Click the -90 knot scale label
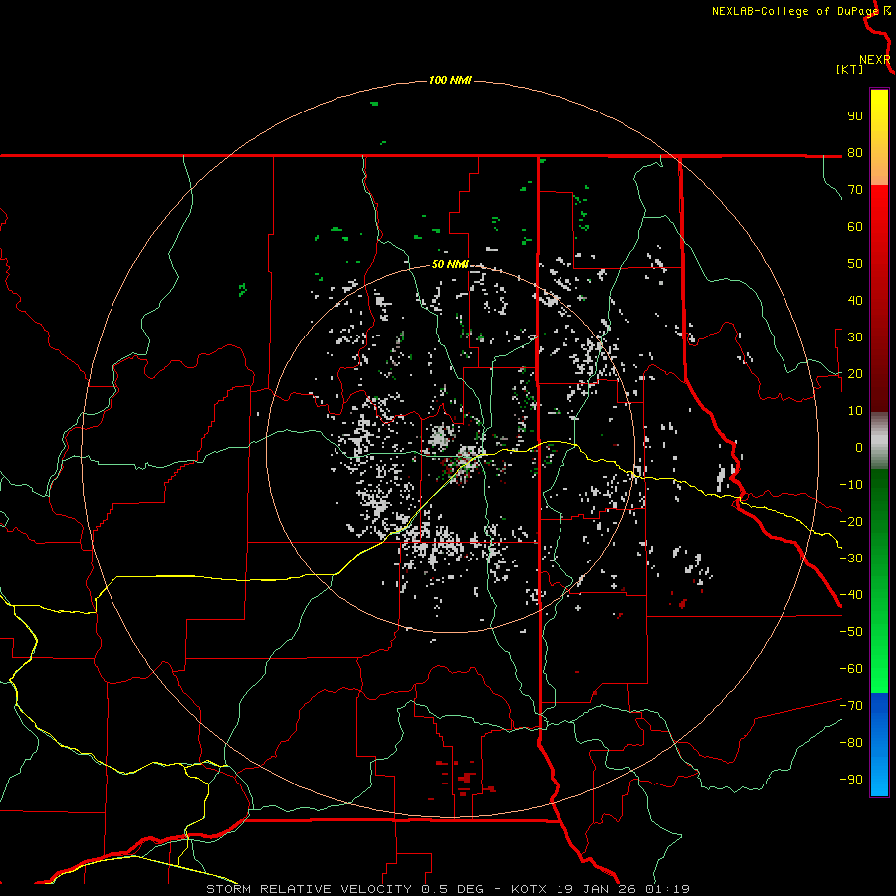 (851, 780)
